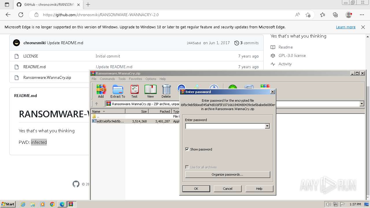Open the Commands menu in WinRAR
Image resolution: width=370 pixels, height=208 pixels.
[x=107, y=79]
